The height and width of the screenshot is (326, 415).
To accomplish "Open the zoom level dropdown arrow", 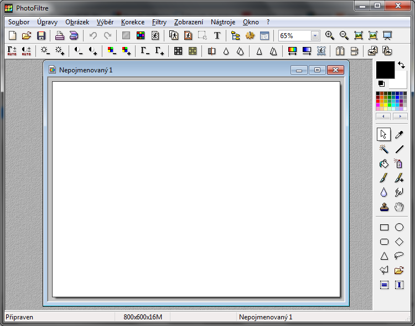I will click(315, 36).
